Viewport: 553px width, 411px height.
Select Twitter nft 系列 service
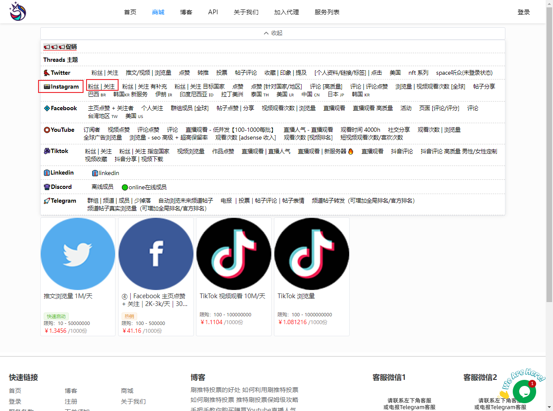point(418,73)
